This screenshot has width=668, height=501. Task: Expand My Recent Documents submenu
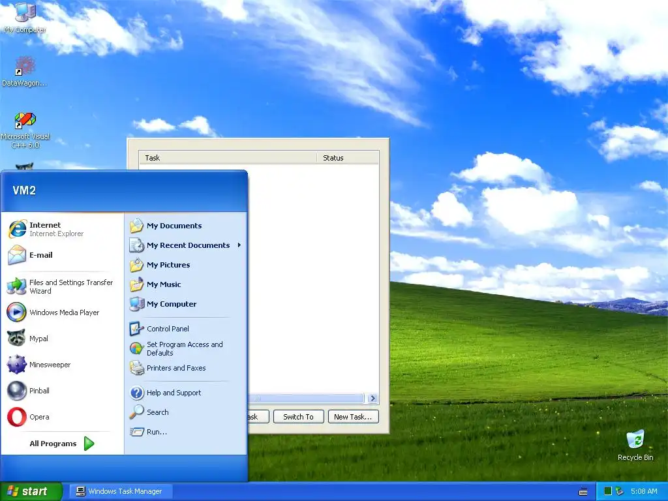(x=186, y=245)
